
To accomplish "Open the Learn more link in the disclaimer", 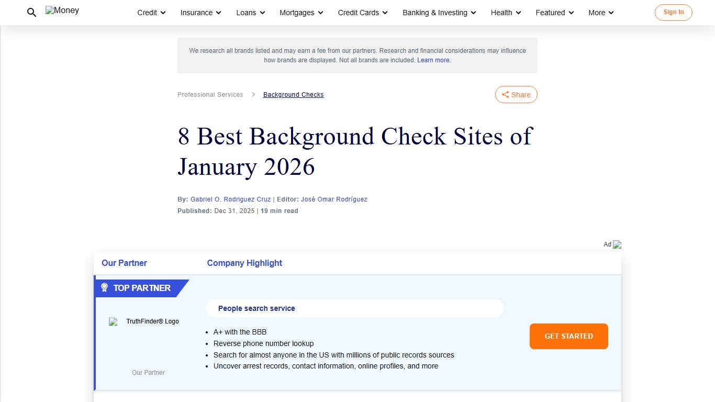I will [433, 60].
